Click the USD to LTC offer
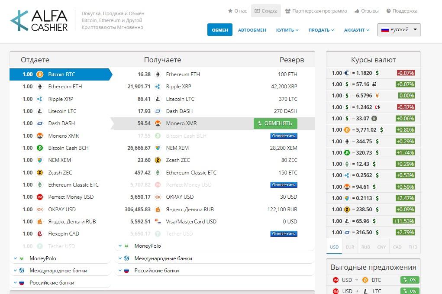Viewport: 442px width, 294px height. (x=373, y=291)
